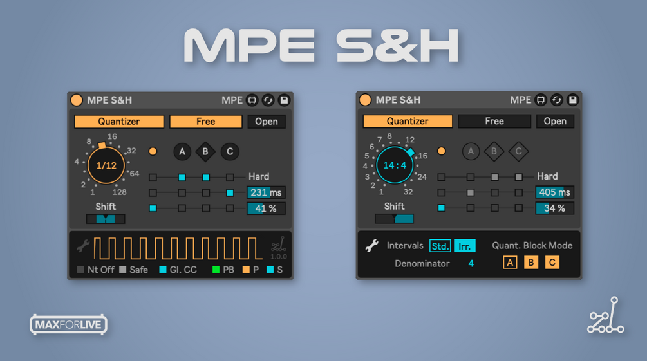Select diamond B button on left device

(x=205, y=152)
